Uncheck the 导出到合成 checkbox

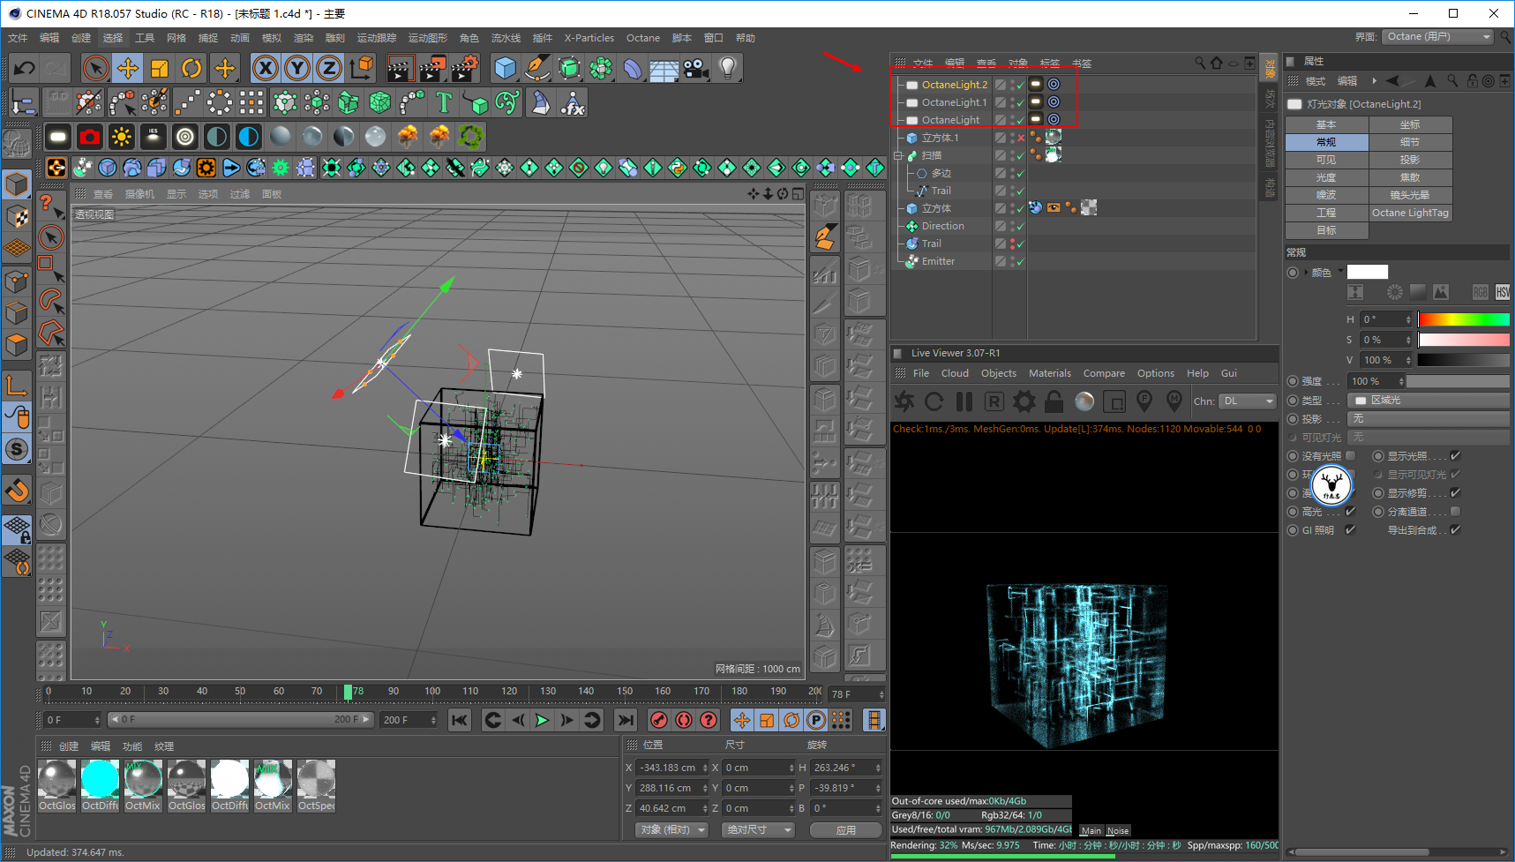pos(1455,530)
